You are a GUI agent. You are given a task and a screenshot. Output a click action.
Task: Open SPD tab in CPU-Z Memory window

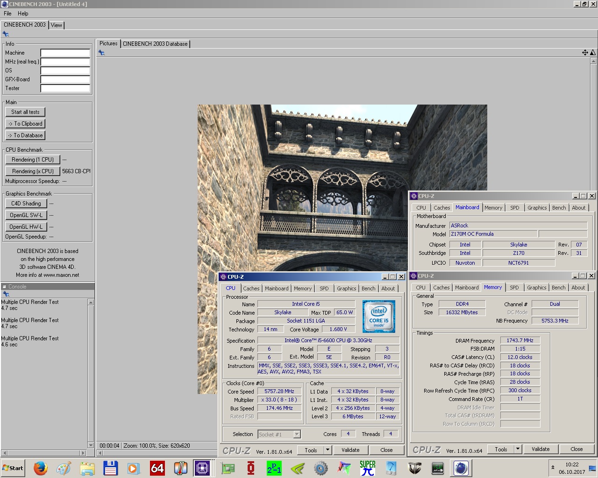pos(514,288)
